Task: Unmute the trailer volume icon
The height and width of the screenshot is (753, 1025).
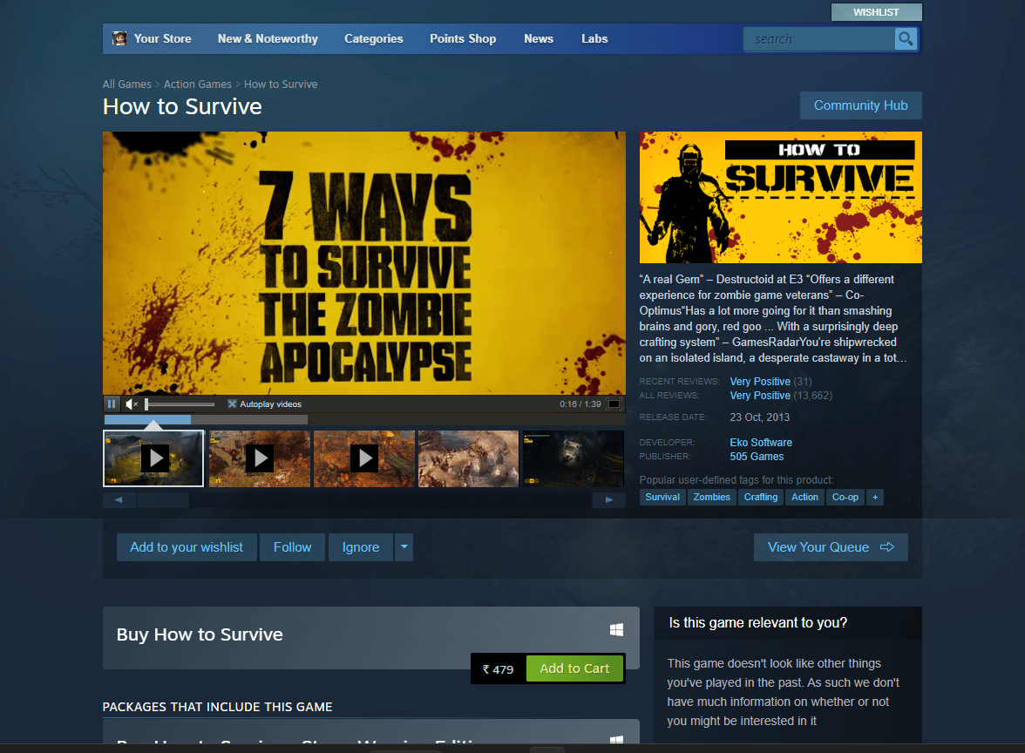Action: click(132, 404)
